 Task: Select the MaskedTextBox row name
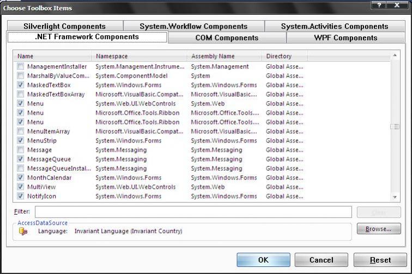[x=49, y=85]
